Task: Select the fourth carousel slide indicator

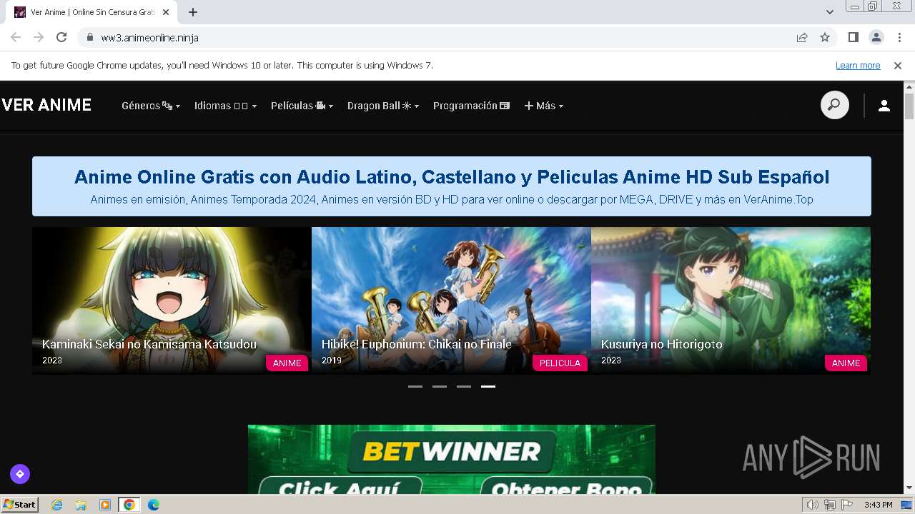Action: point(488,386)
